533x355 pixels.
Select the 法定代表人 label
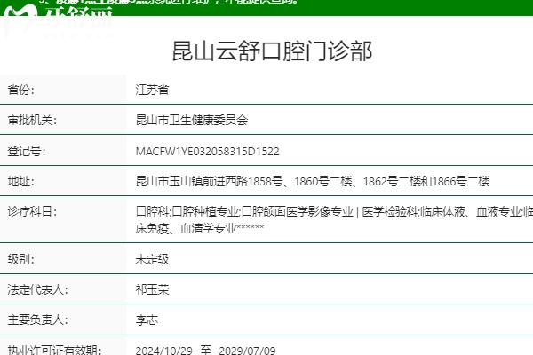[x=37, y=289]
